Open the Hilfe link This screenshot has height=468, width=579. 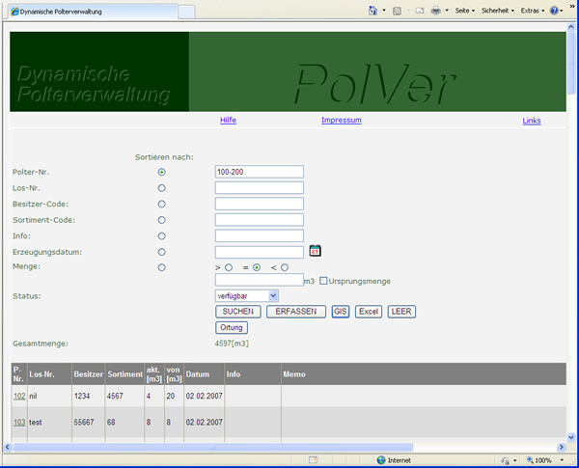228,120
